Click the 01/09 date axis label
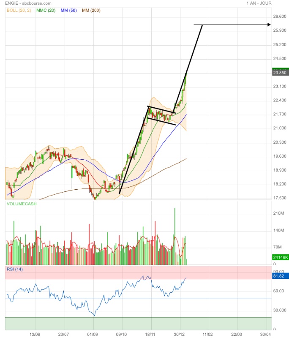 [93, 334]
